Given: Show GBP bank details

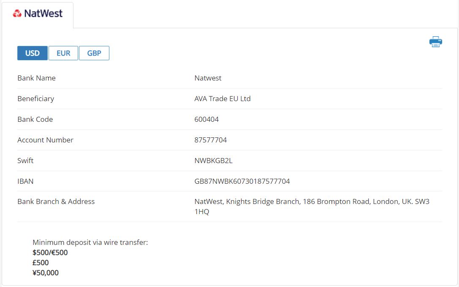Looking at the screenshot, I should click(x=94, y=53).
